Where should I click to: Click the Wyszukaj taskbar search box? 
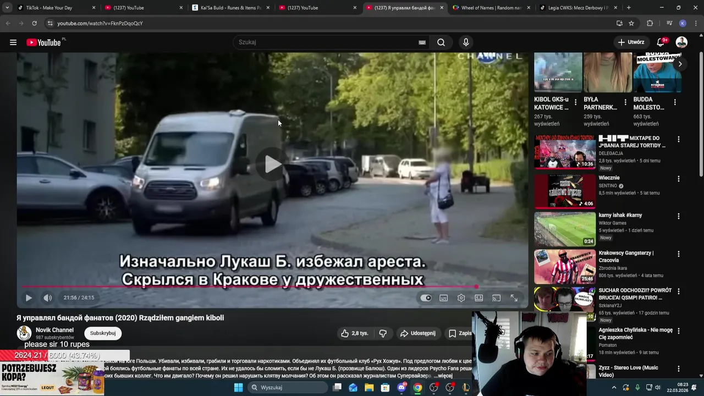tap(287, 387)
